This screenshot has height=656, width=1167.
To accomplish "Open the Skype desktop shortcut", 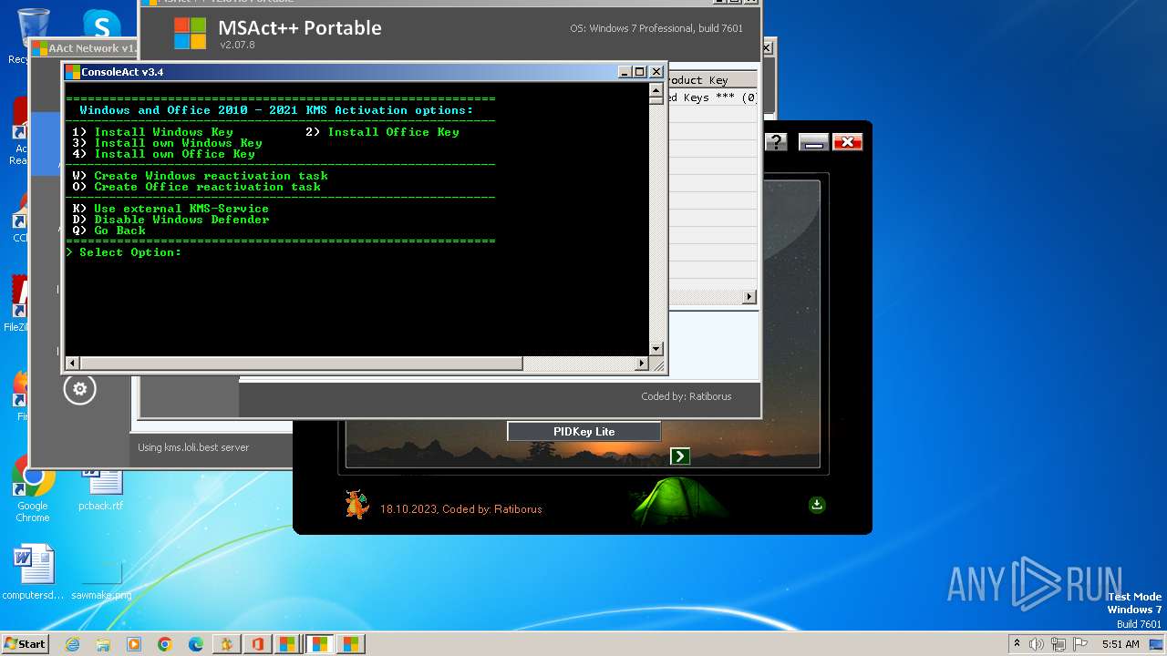I will point(102,23).
